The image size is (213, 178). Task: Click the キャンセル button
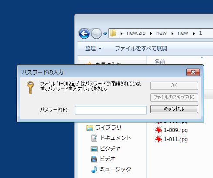[174, 109]
